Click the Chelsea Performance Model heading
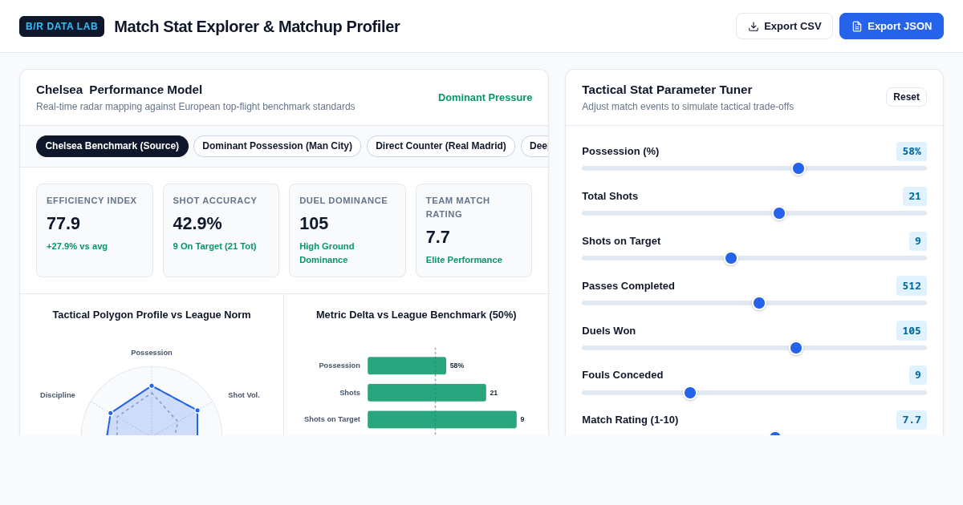963x505 pixels. 119,90
